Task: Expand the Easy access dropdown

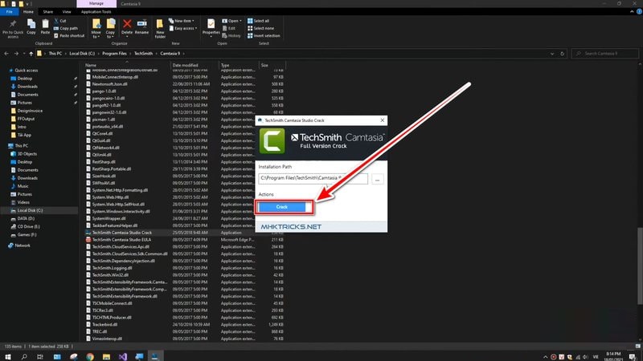Action: coord(183,28)
